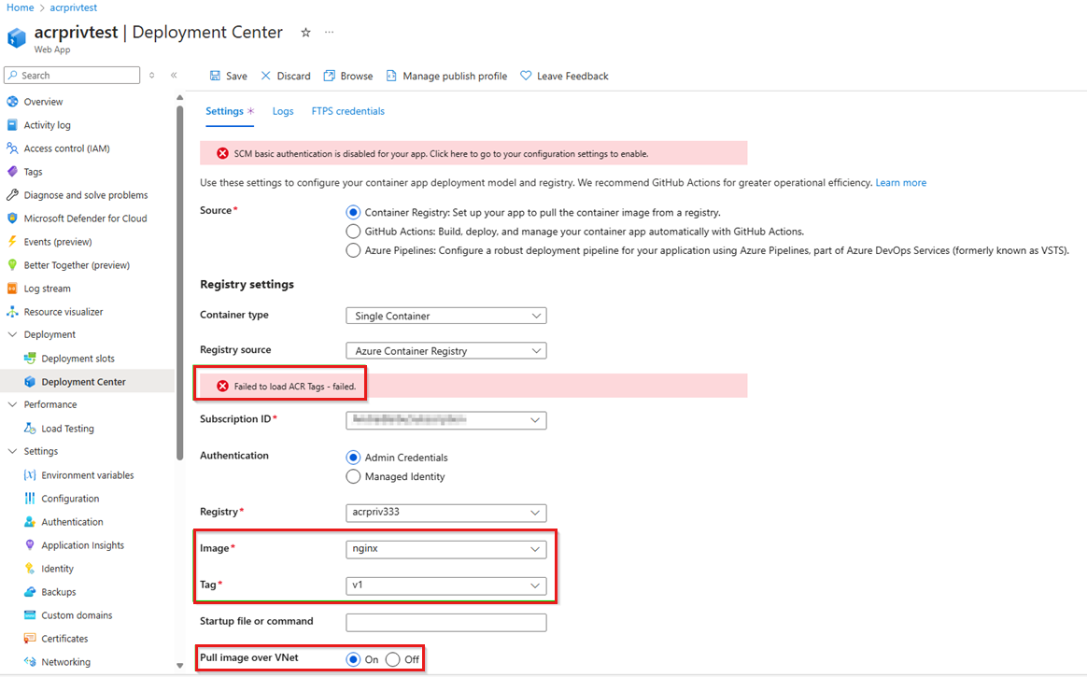1087x677 pixels.
Task: Switch to the Logs tab
Action: click(x=283, y=111)
